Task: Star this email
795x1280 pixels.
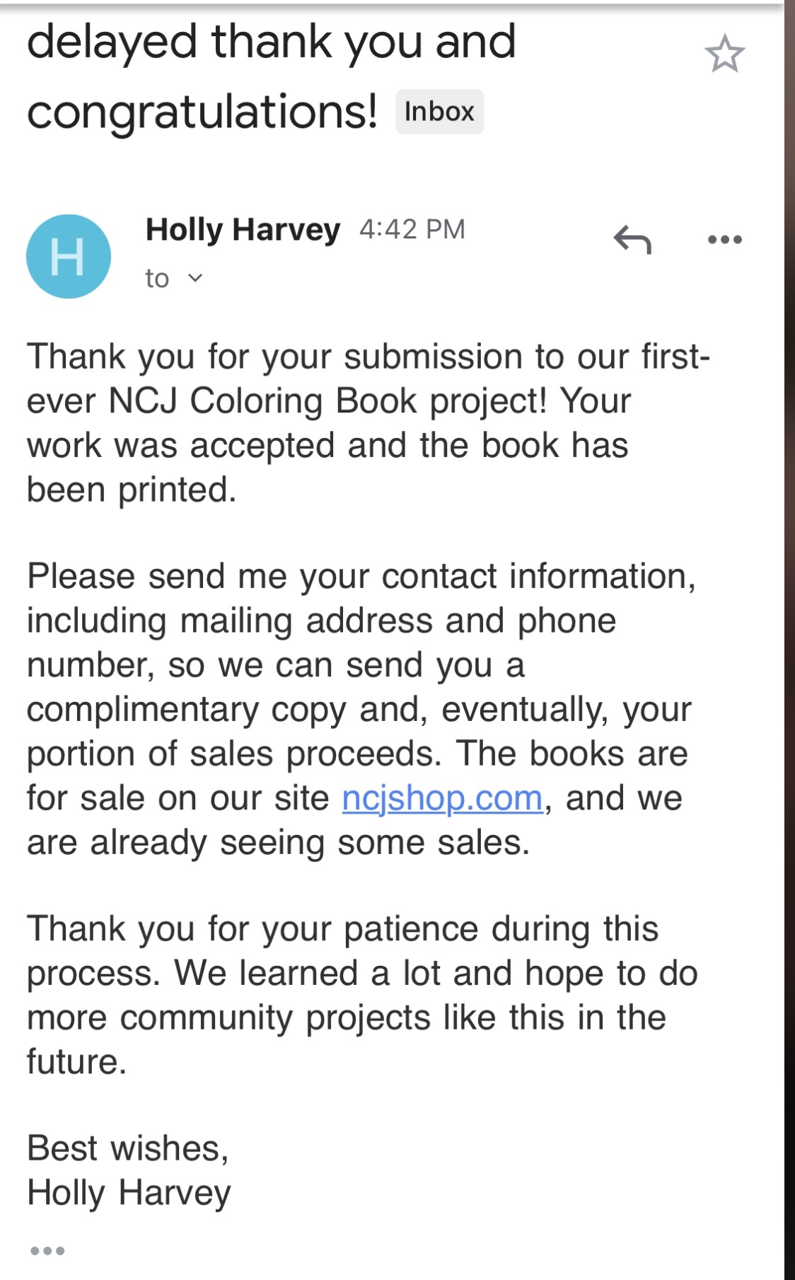Action: pos(724,54)
